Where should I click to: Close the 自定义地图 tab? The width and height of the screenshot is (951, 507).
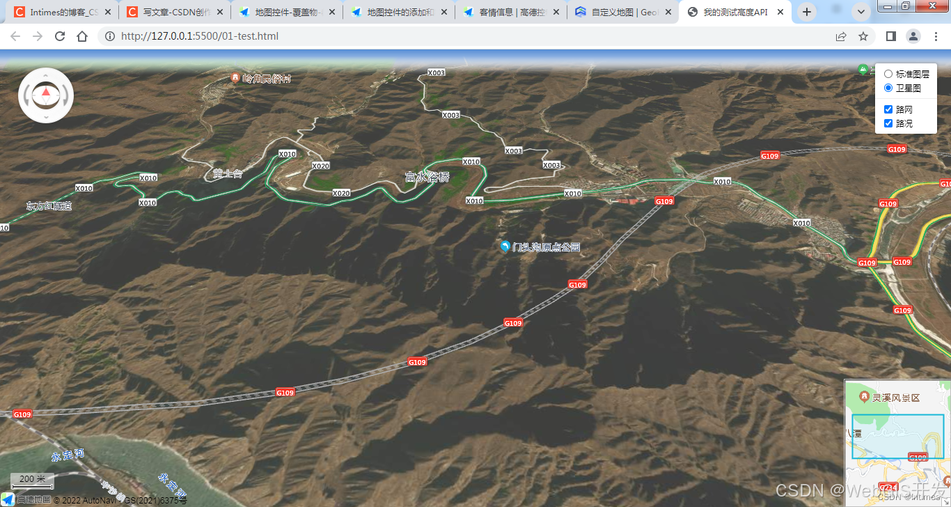click(x=668, y=12)
